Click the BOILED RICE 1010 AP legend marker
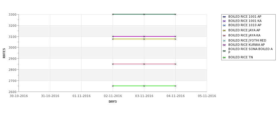Image resolution: width=278 pixels, height=122 pixels. click(x=224, y=26)
